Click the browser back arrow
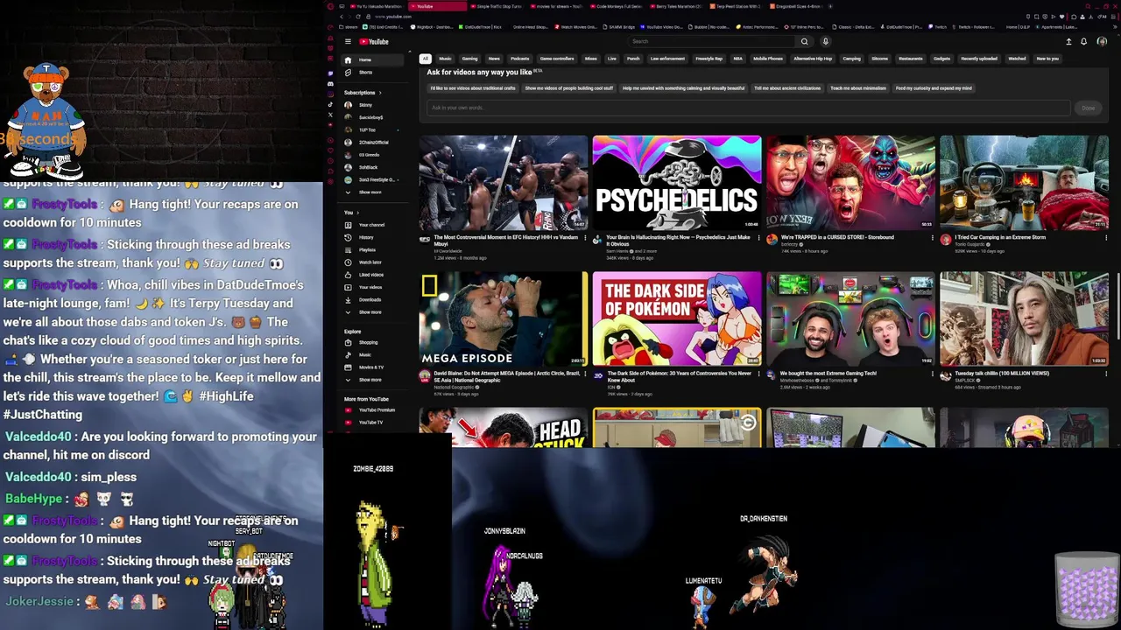The height and width of the screenshot is (630, 1121). [x=342, y=17]
